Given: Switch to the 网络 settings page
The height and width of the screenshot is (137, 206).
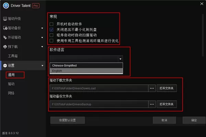Looking at the screenshot, I should point(11,93).
